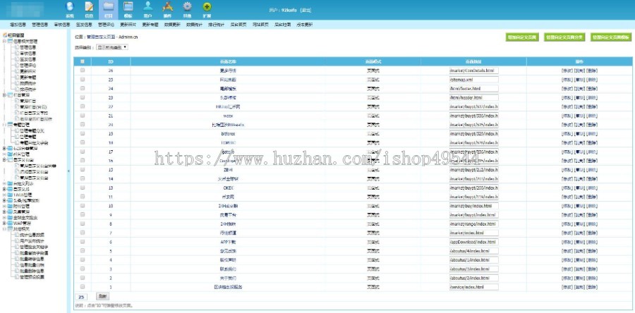Open 排行统计 in the submenu bar
The image size is (635, 313).
tap(217, 25)
